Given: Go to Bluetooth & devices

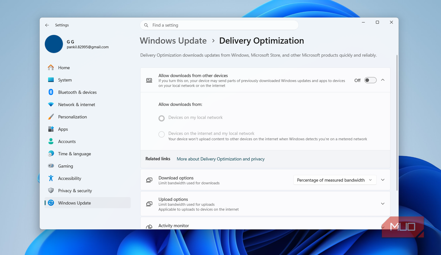Looking at the screenshot, I should [x=88, y=92].
